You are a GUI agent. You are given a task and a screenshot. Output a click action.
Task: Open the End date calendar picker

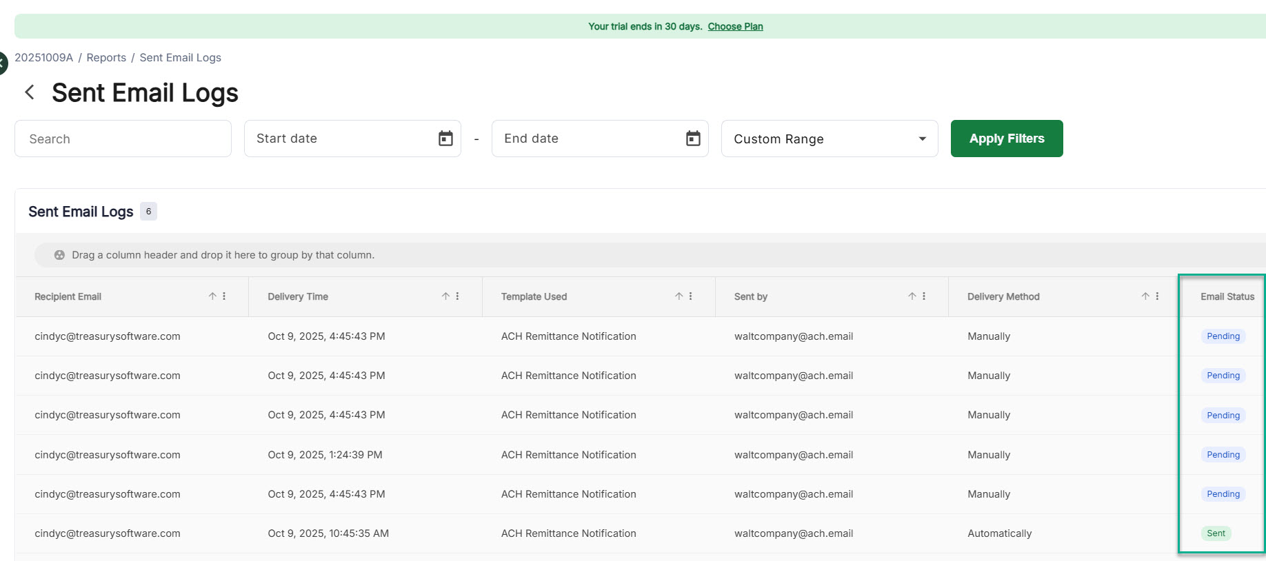coord(693,139)
